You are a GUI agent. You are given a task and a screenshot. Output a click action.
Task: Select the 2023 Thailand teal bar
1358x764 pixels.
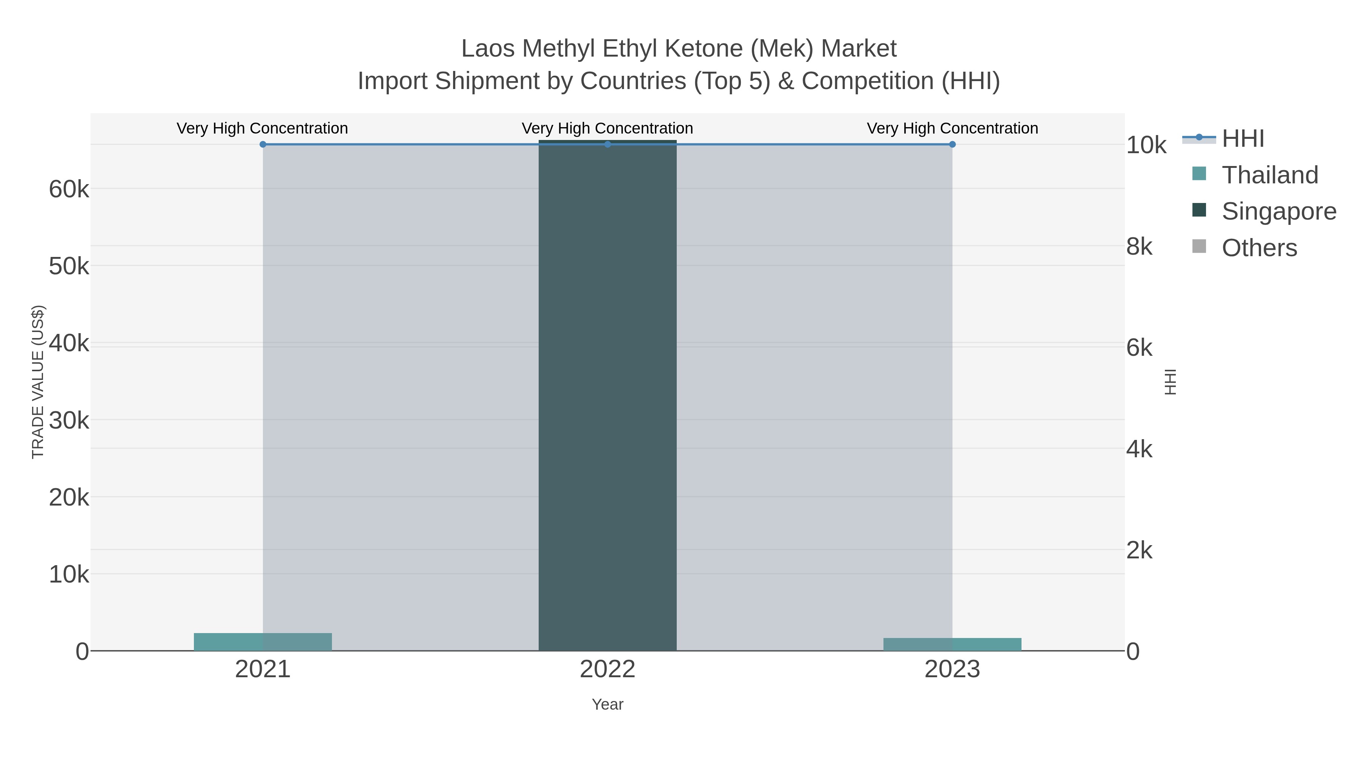point(952,644)
